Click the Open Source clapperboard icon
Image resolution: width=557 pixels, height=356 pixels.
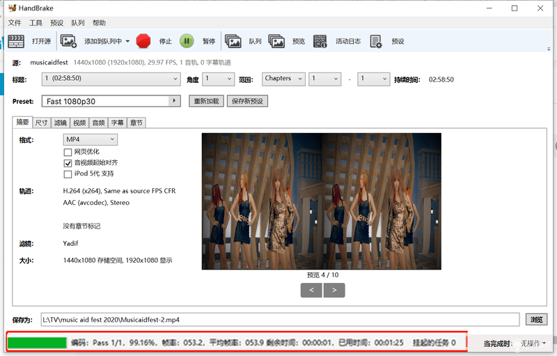tap(16, 41)
